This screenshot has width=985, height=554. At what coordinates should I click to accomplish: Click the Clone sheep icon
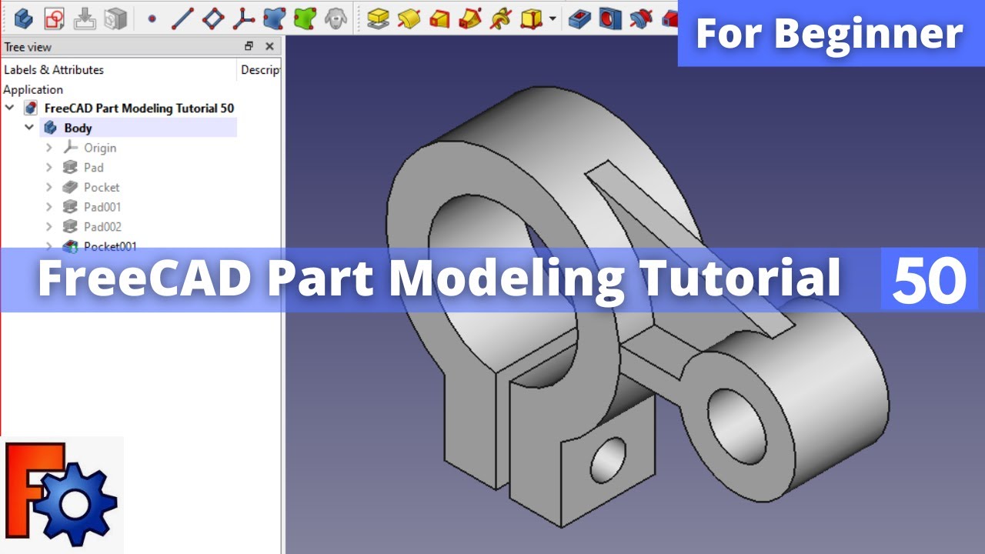[335, 18]
